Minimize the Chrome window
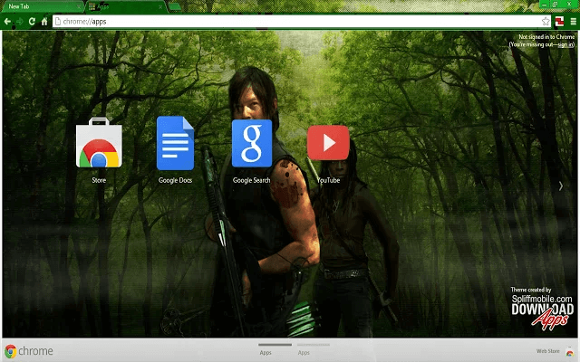Viewport: 580px width, 362px height. point(544,4)
